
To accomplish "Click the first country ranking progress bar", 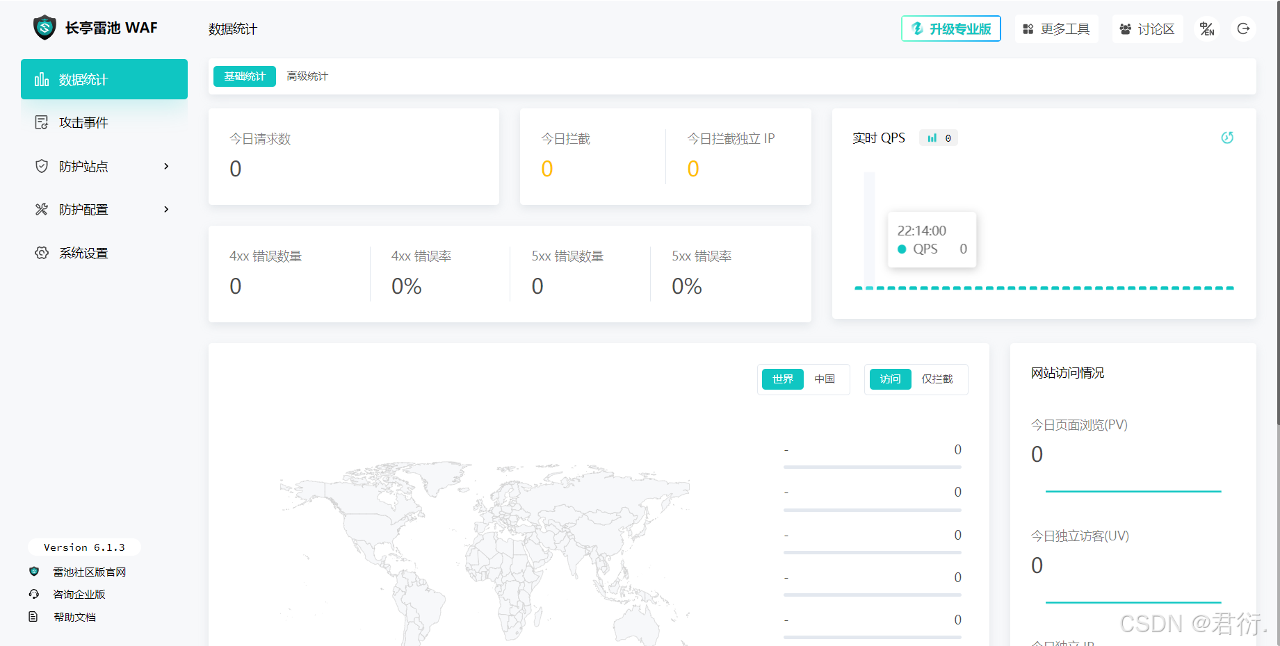I will [x=872, y=467].
